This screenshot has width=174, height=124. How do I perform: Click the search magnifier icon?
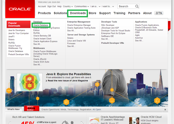[137, 6]
